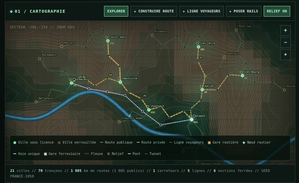Screen dimensions: 299x183
Task: Zoom out with the minus button
Action: [x=286, y=42]
